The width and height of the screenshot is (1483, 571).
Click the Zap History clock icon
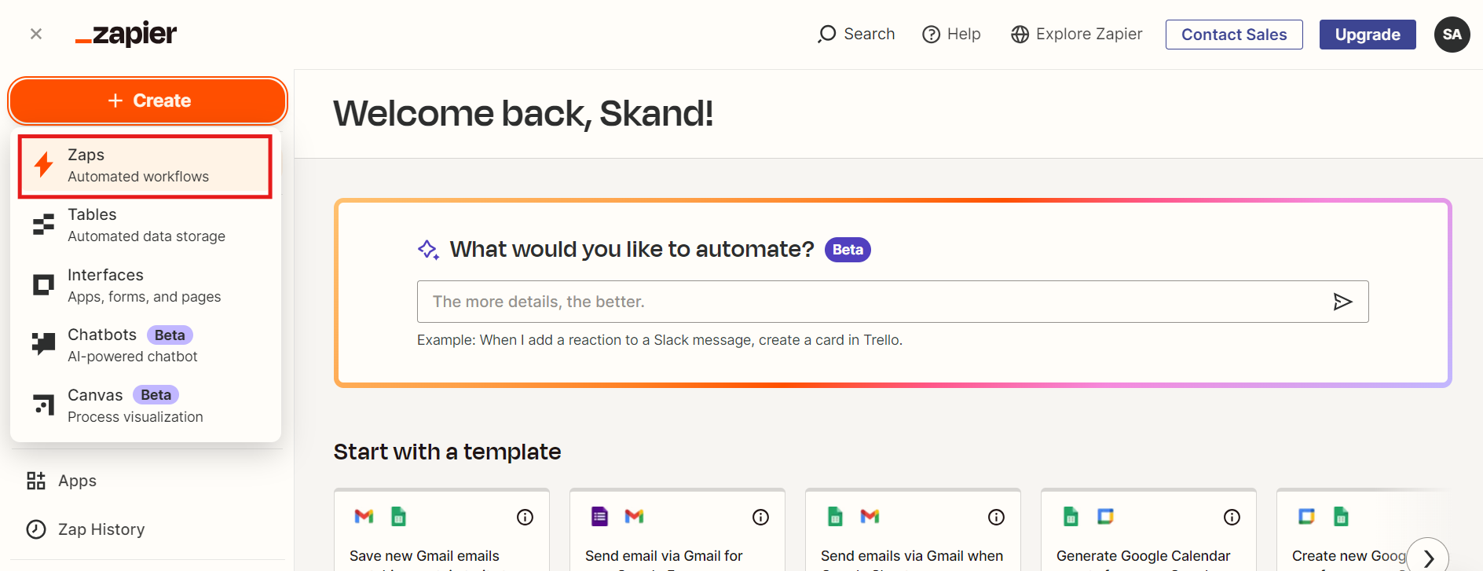pyautogui.click(x=36, y=529)
